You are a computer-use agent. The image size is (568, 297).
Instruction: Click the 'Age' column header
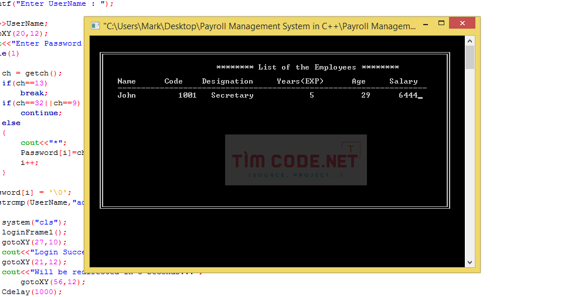[359, 81]
